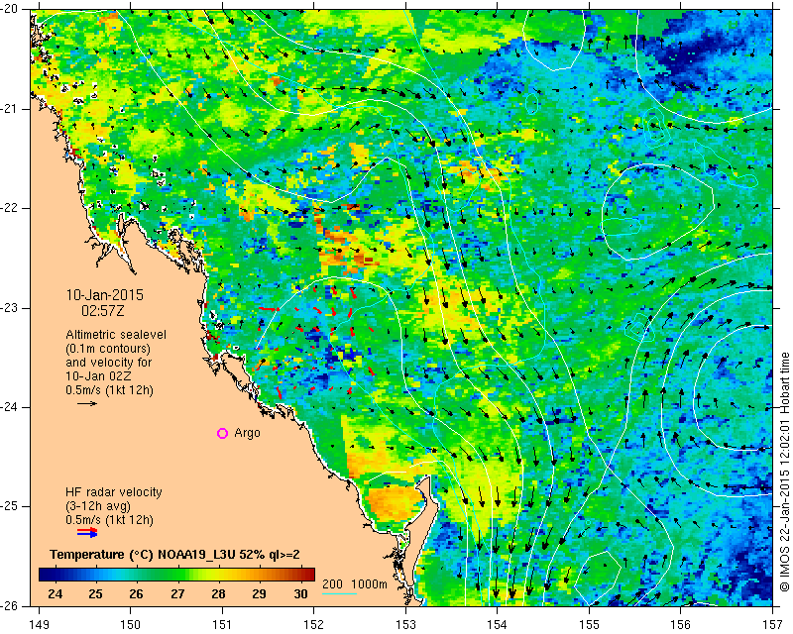Click the red and blue HF radar arrows
Viewport: 793px width, 634px height.
point(87,532)
